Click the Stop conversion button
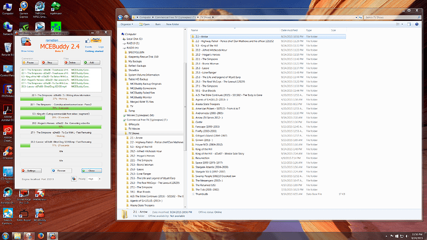Image resolution: width=427 pixels, height=240 pixels. click(x=50, y=62)
